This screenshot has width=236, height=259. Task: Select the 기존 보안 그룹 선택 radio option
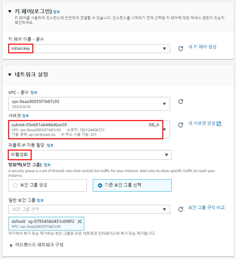coord(132,186)
